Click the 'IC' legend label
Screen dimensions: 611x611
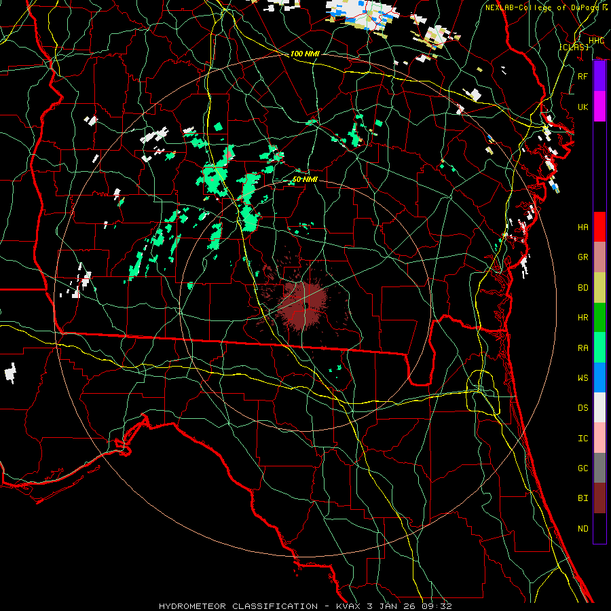(582, 438)
